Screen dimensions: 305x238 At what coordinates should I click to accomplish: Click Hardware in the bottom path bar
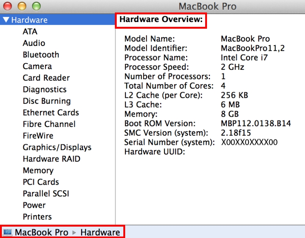(100, 232)
